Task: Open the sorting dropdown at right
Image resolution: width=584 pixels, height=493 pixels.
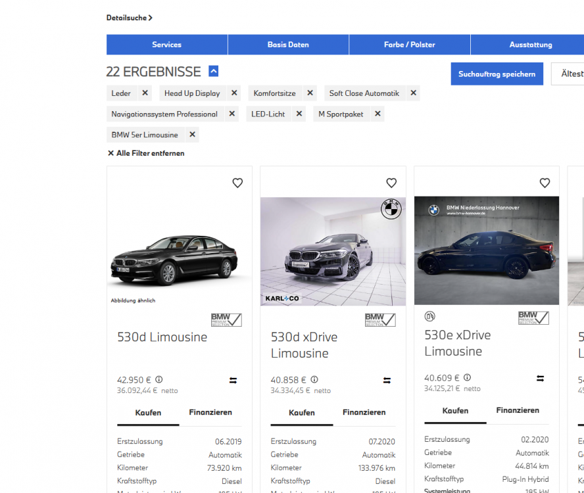Action: (x=567, y=74)
